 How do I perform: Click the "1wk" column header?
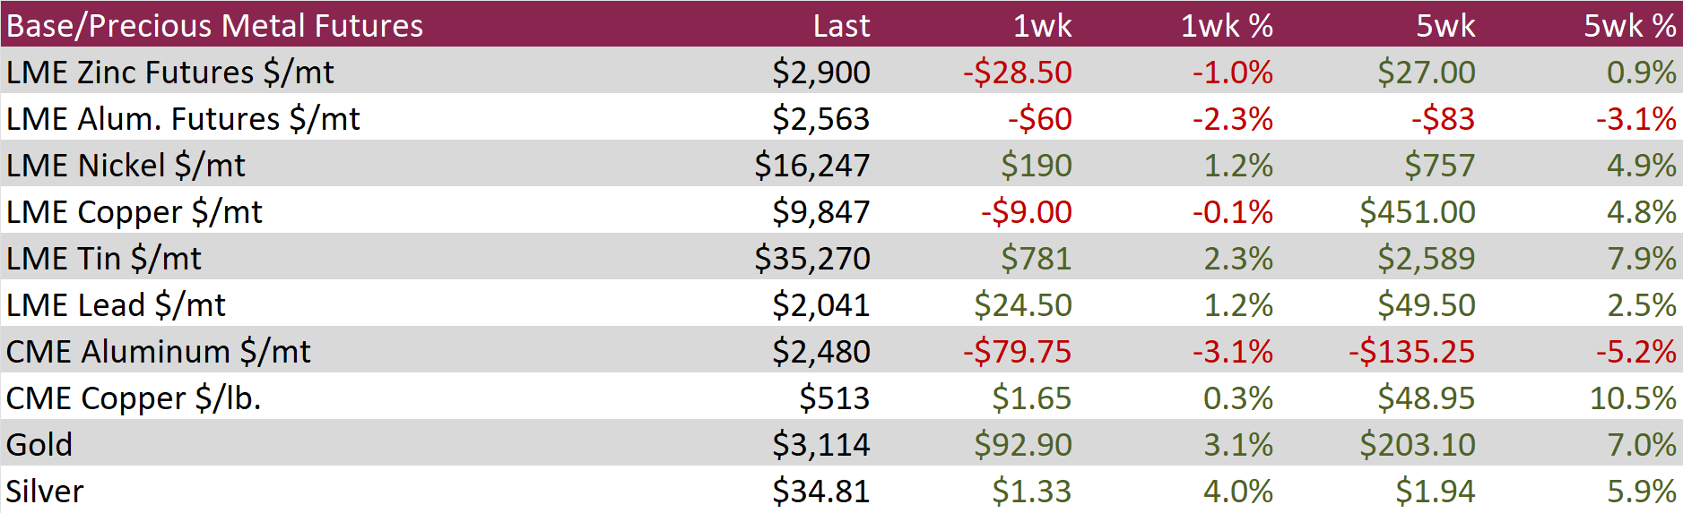click(1042, 26)
